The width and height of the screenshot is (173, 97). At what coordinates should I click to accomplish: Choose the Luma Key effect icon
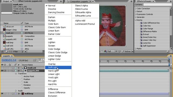[141, 43]
